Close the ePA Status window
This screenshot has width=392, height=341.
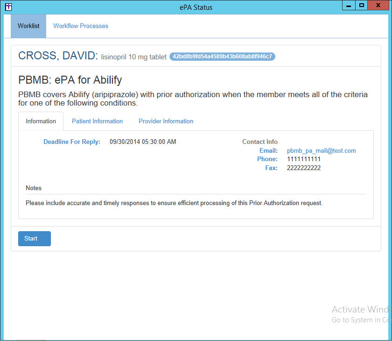coord(379,6)
